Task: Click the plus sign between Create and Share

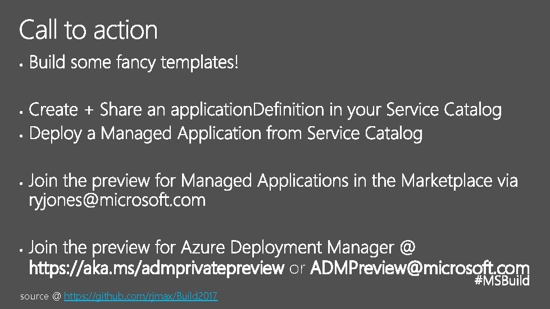Action: coord(89,110)
